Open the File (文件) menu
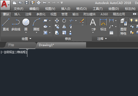Image resolution: width=138 pixels, height=96 pixels. coord(19,9)
